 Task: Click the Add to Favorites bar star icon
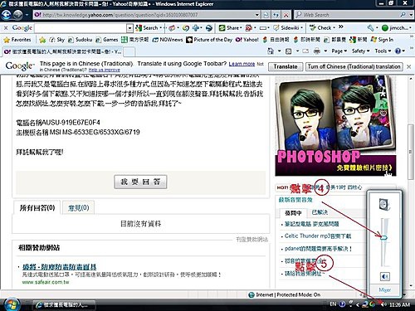tap(42, 40)
